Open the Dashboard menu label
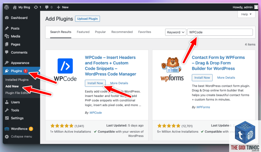Viewport: 261px width, 152px height. pos(19,18)
